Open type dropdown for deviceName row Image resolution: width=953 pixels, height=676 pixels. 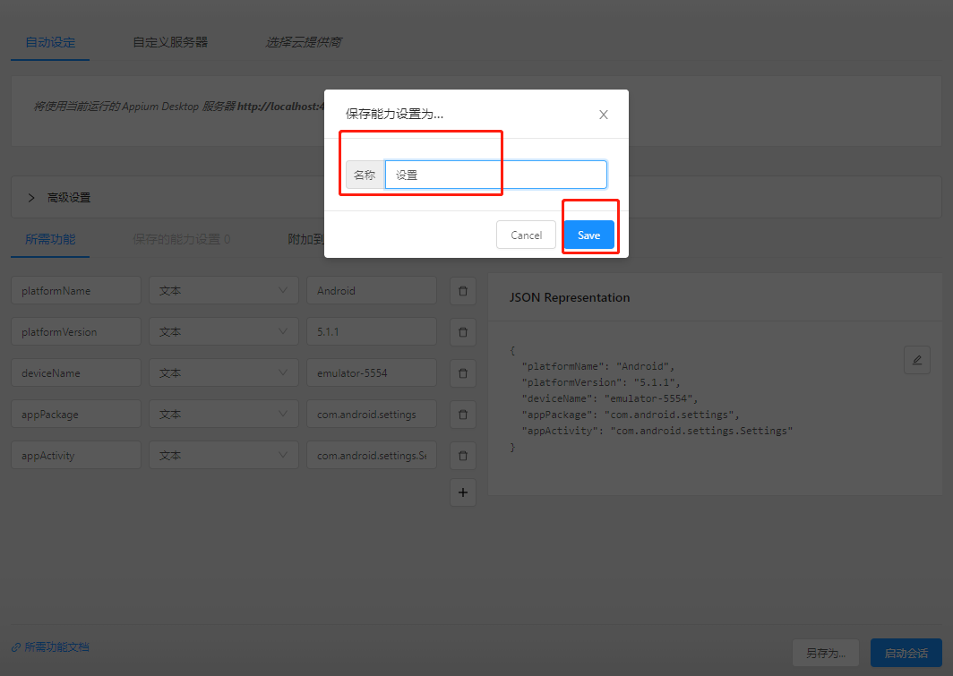[x=224, y=373]
